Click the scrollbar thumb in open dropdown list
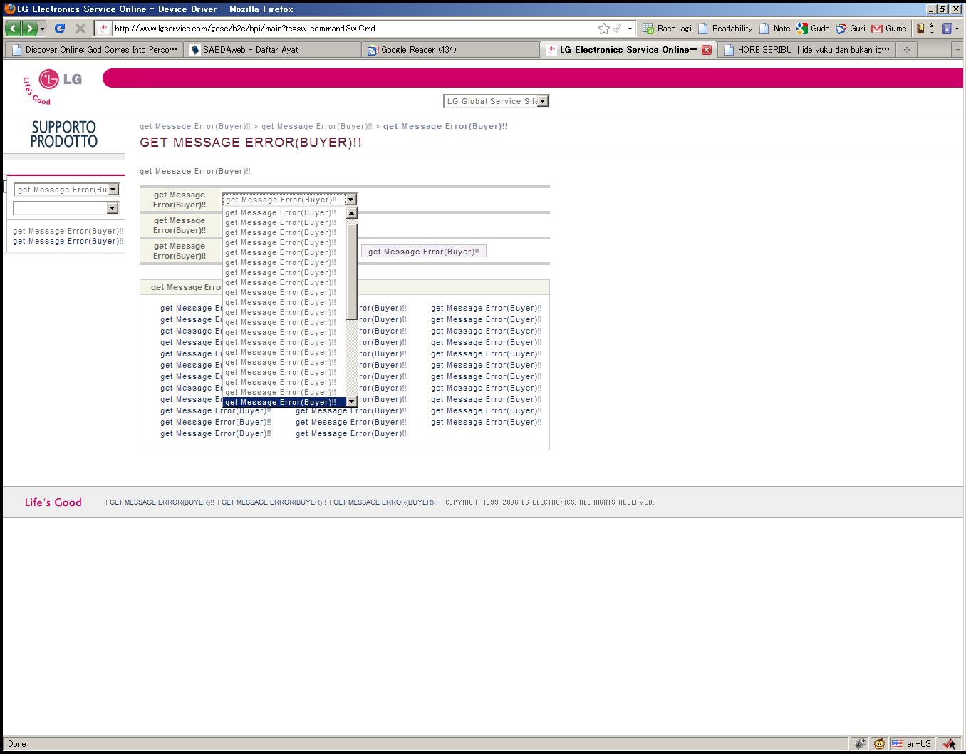This screenshot has width=966, height=754. pyautogui.click(x=352, y=271)
